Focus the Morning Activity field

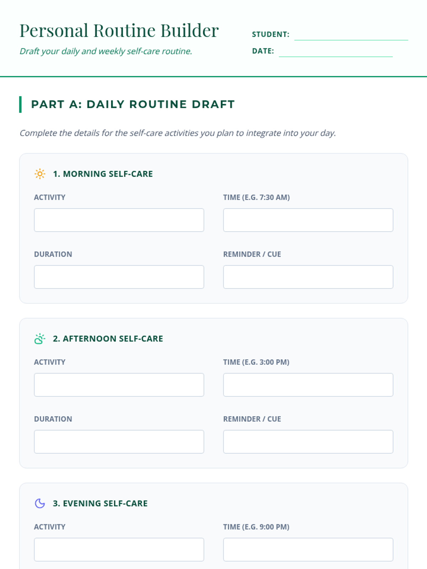[x=119, y=220]
